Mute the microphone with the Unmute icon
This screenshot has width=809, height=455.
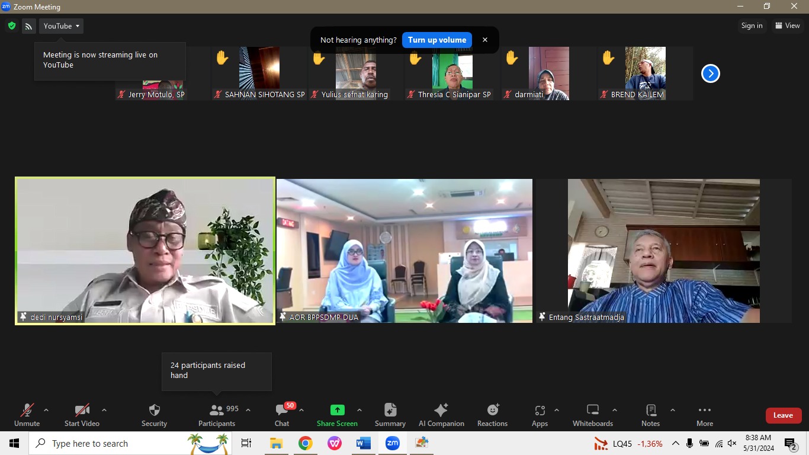(27, 409)
